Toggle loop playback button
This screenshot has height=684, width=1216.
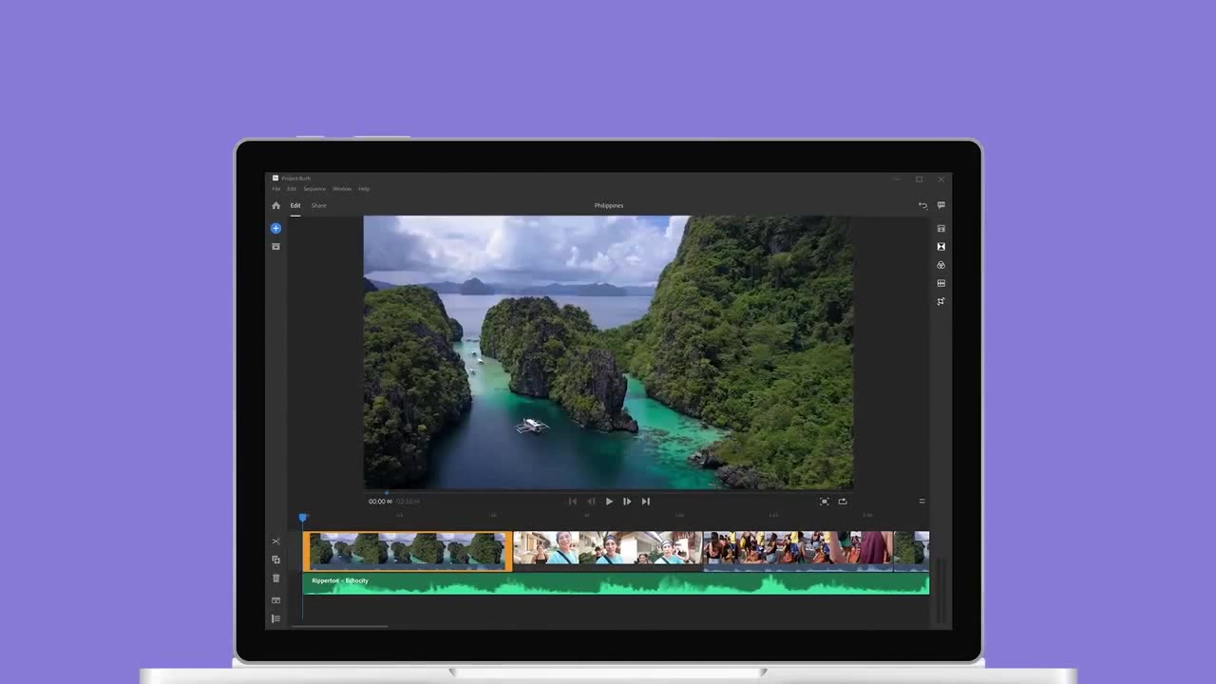point(842,502)
